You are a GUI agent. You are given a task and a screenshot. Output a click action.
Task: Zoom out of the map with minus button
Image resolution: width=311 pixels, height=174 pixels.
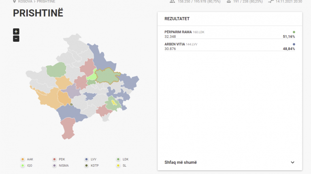pos(16,39)
